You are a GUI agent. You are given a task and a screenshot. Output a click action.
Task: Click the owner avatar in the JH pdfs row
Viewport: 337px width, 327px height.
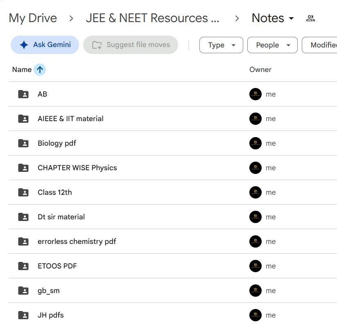[x=256, y=315]
